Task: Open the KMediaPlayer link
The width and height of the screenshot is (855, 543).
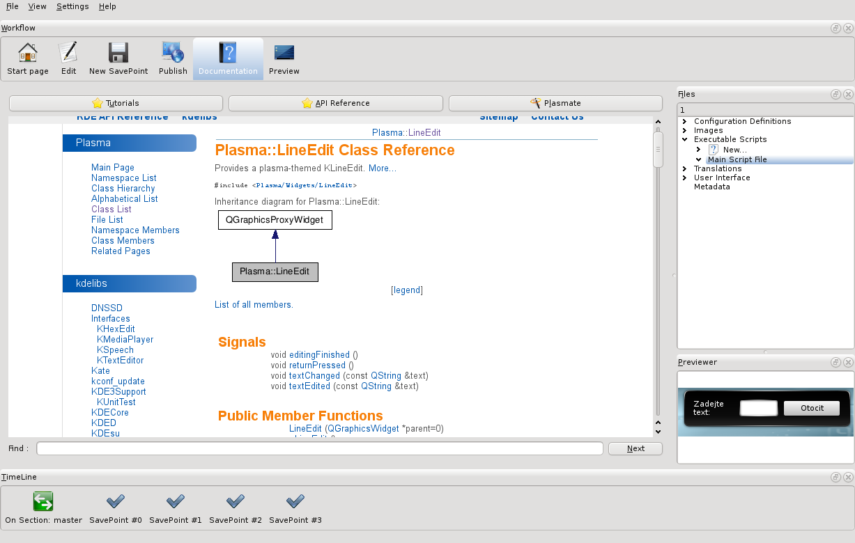Action: [125, 339]
